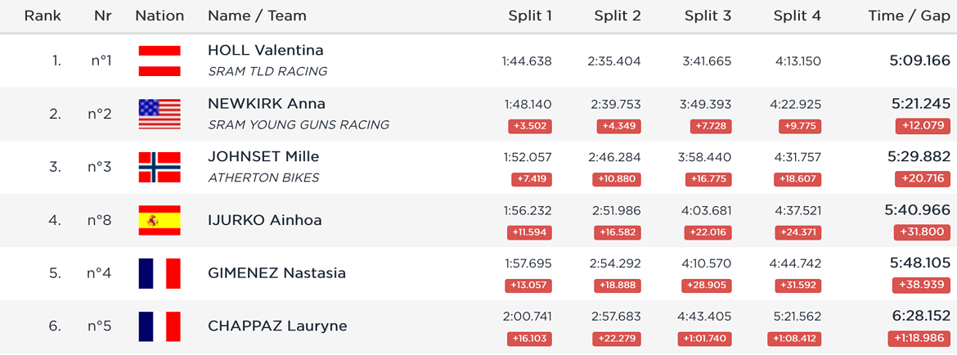
Task: Click the +7.419 Split 1 badge
Action: (x=532, y=179)
